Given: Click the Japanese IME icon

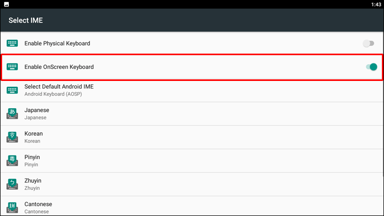Looking at the screenshot, I should [12, 114].
